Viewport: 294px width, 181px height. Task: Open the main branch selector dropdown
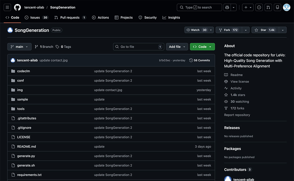click(19, 47)
